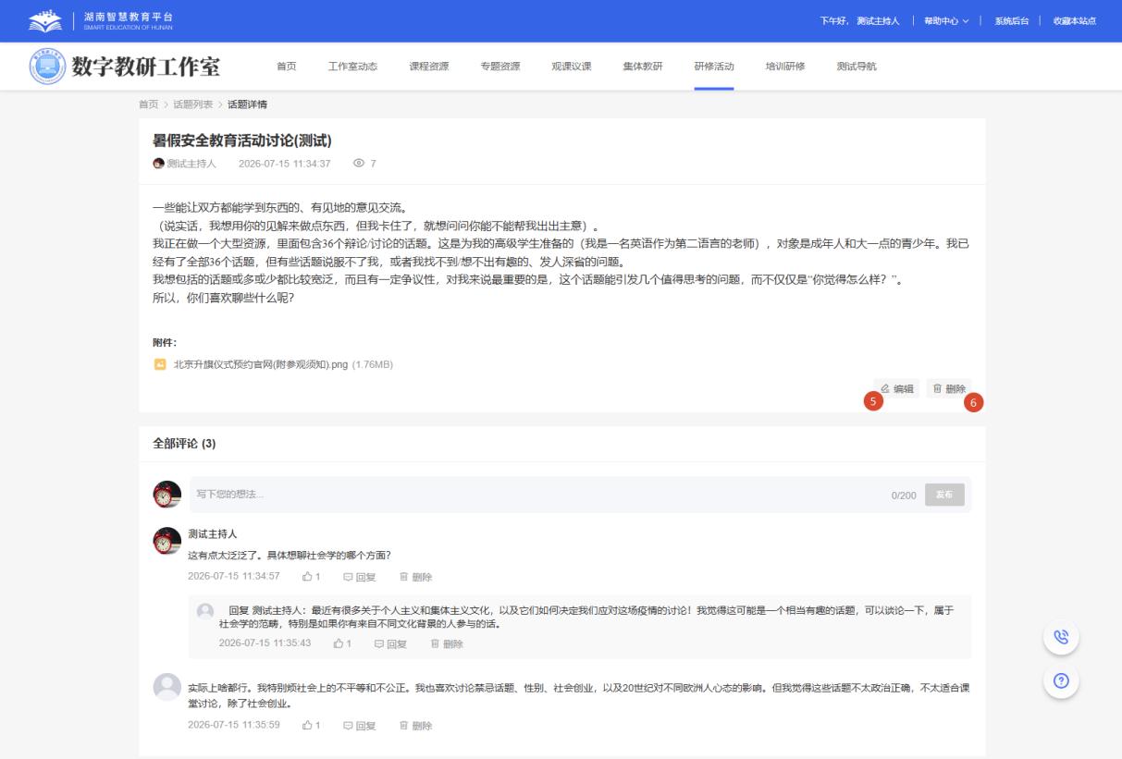Open the 帮助中心 dropdown
The image size is (1122, 759).
tap(946, 20)
